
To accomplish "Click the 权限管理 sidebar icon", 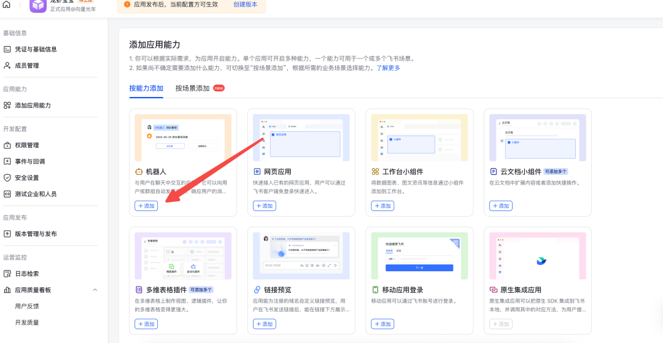I will point(7,145).
